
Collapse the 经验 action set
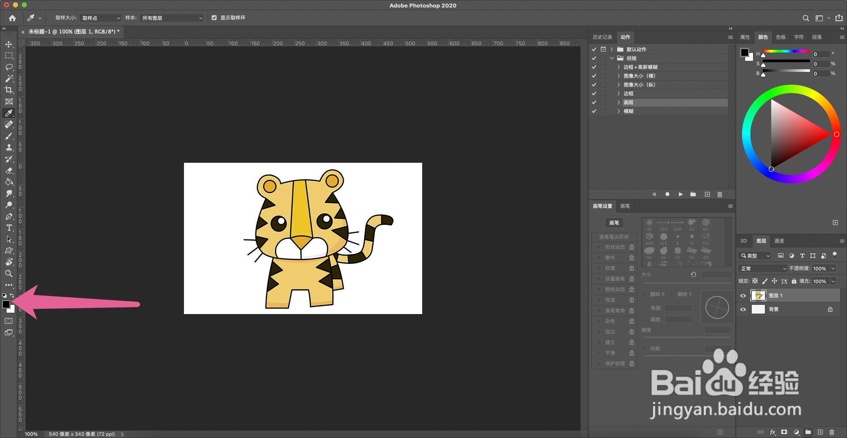pos(612,58)
